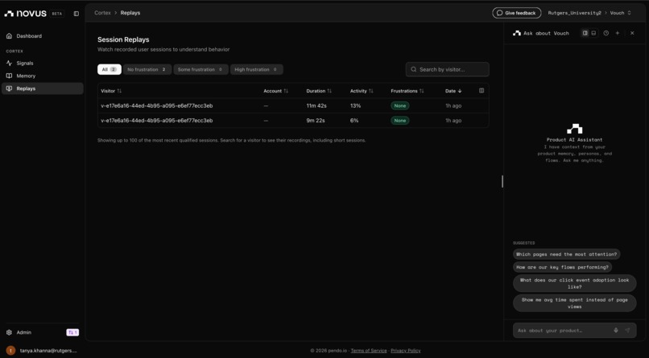
Task: Click the 13% activity cell
Action: pyautogui.click(x=355, y=106)
